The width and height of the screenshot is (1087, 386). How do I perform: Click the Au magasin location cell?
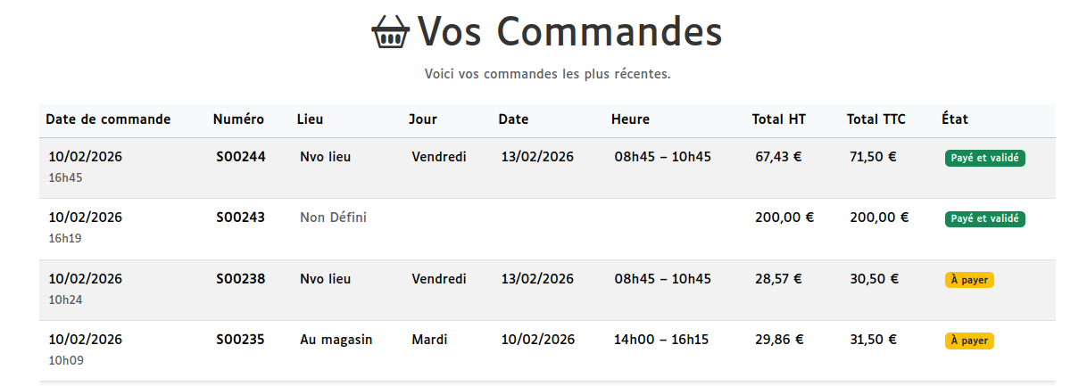(x=336, y=340)
